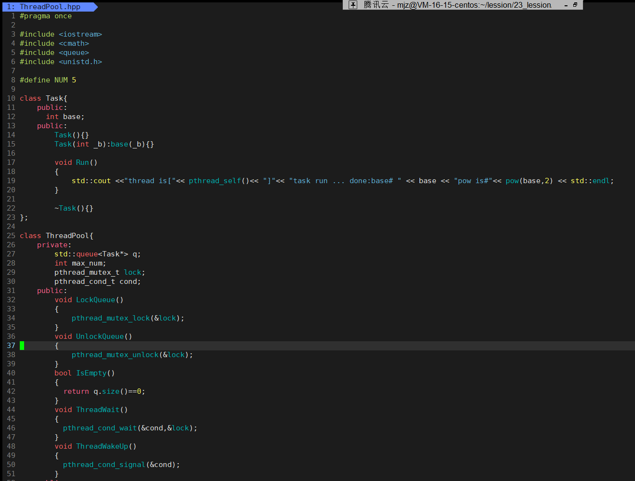Screen dimensions: 635x481
Task: Click 'class ThreadPool{' declaration
Action: (x=56, y=236)
